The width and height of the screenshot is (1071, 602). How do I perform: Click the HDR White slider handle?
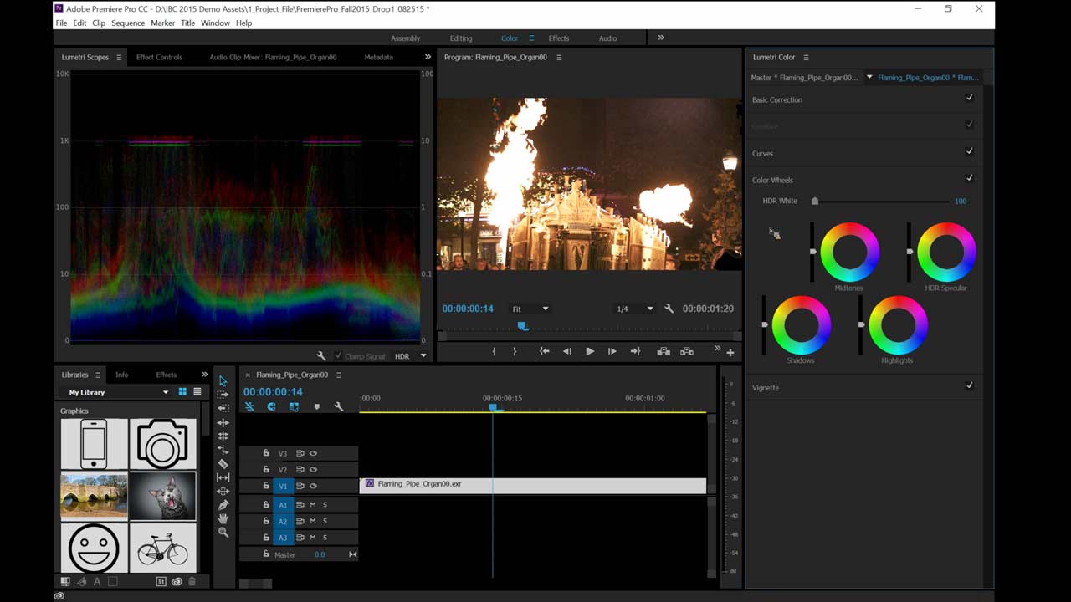click(x=815, y=202)
